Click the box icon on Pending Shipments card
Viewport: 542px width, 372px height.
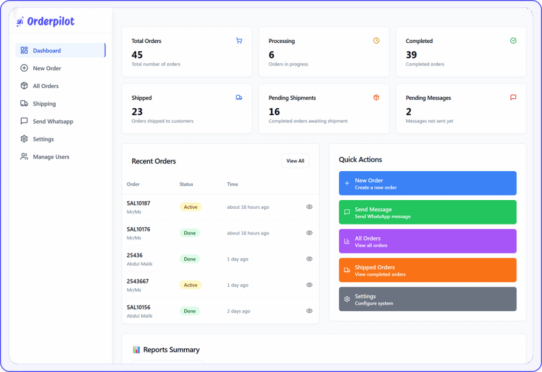(x=376, y=98)
